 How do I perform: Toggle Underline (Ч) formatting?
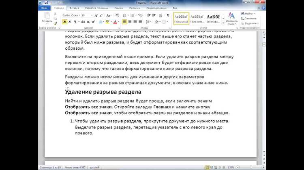pyautogui.click(x=75, y=22)
